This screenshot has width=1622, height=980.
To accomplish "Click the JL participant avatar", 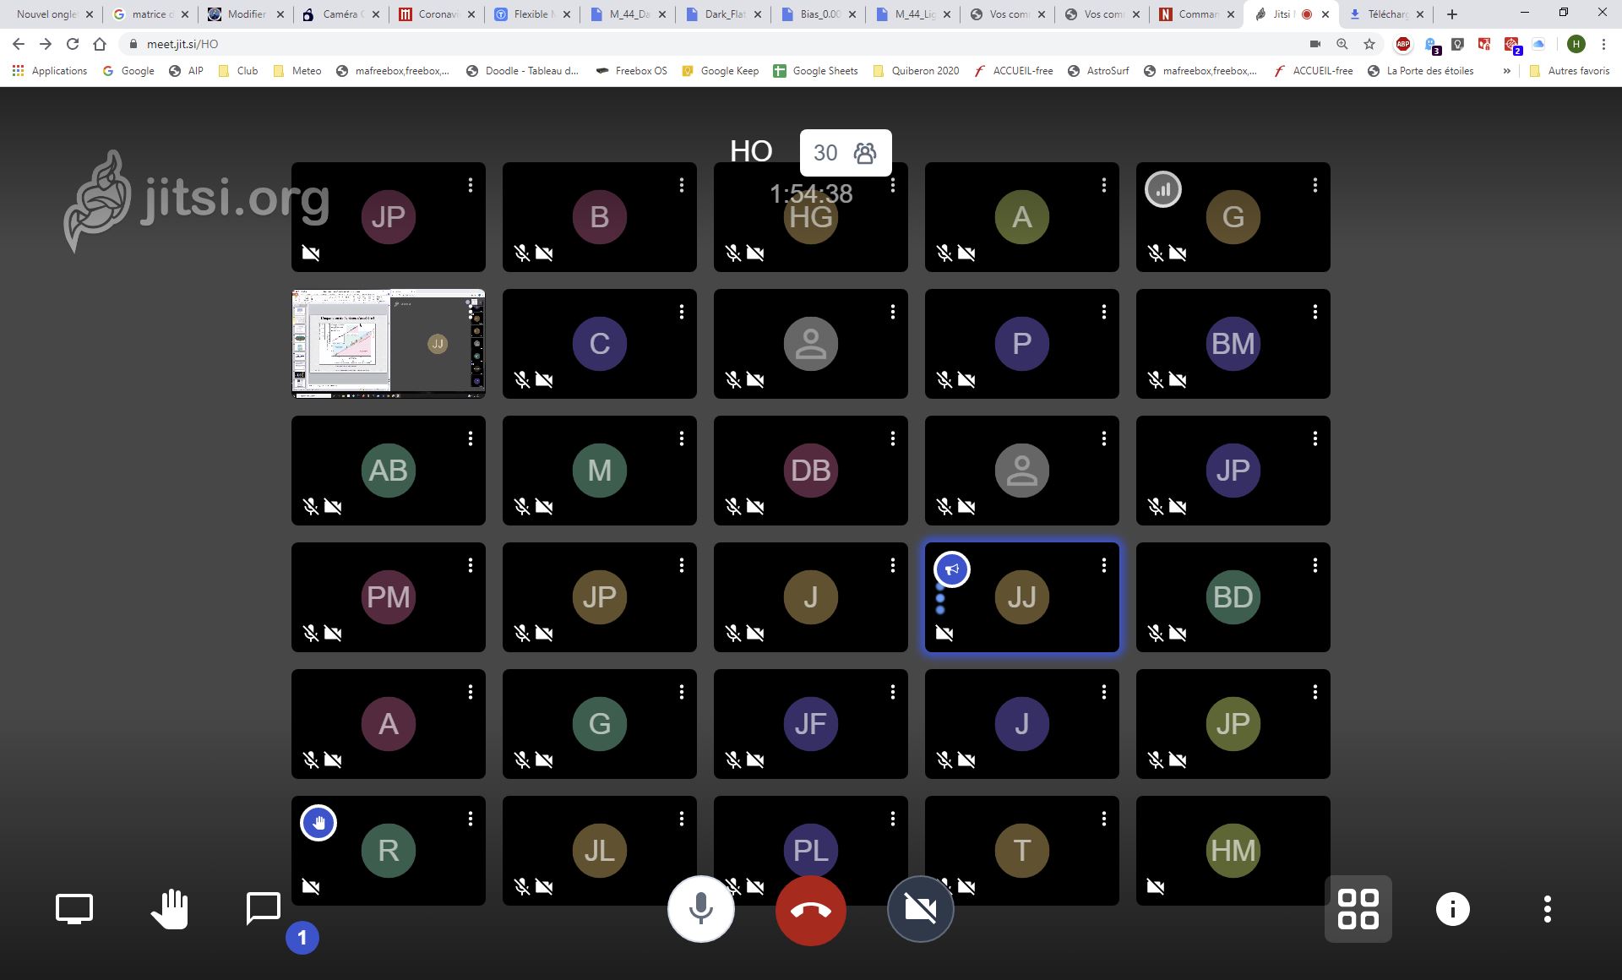I will point(600,851).
